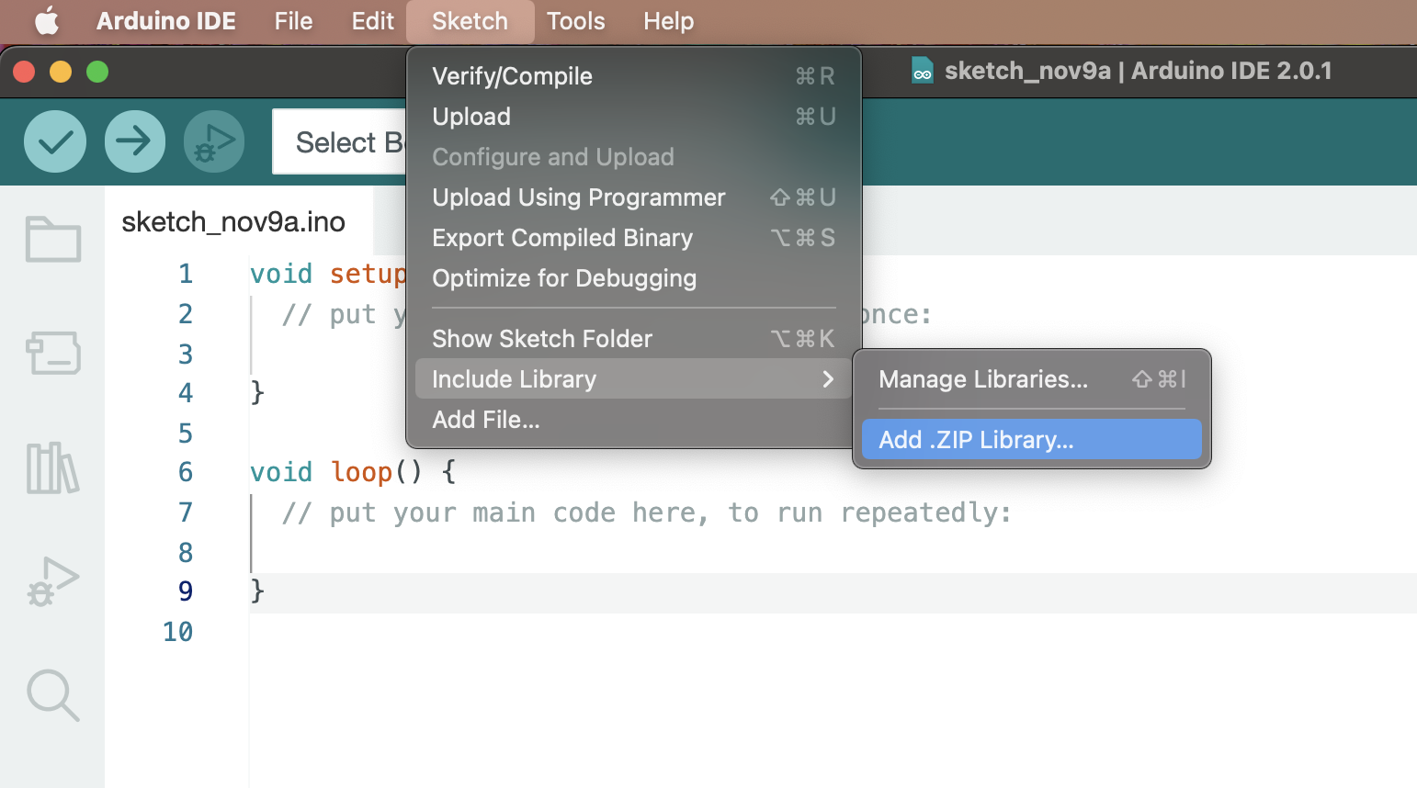
Task: Choose Upload from the Sketch menu
Action: click(633, 117)
